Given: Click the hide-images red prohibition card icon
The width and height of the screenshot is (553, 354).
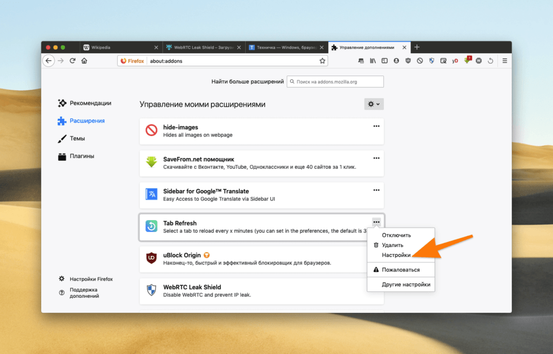Looking at the screenshot, I should point(151,130).
